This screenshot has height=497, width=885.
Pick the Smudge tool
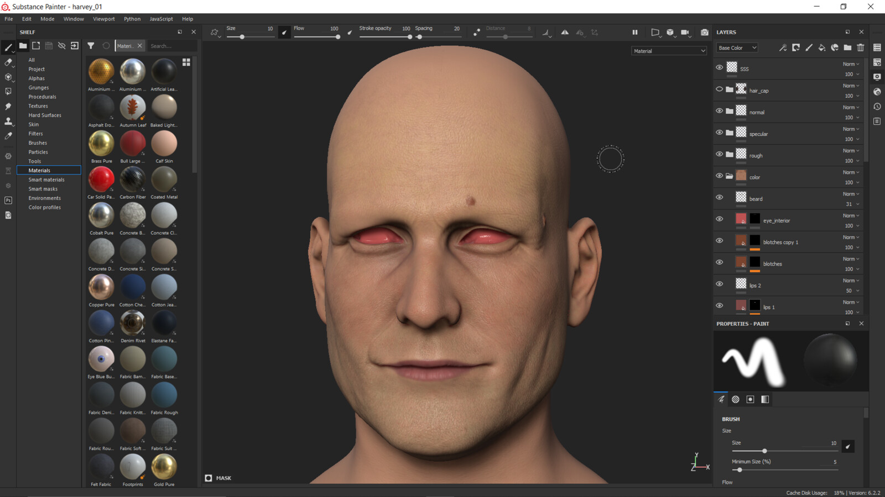coord(8,106)
